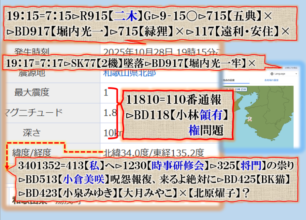Switch to the 各地域の震度 tab
The height and width of the screenshot is (220, 306).
point(271,80)
